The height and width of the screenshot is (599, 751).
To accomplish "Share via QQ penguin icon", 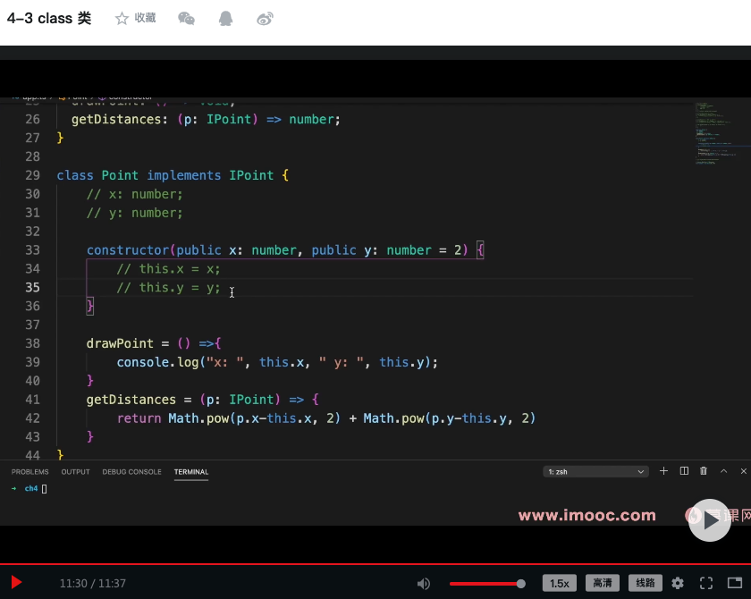I will [x=225, y=19].
